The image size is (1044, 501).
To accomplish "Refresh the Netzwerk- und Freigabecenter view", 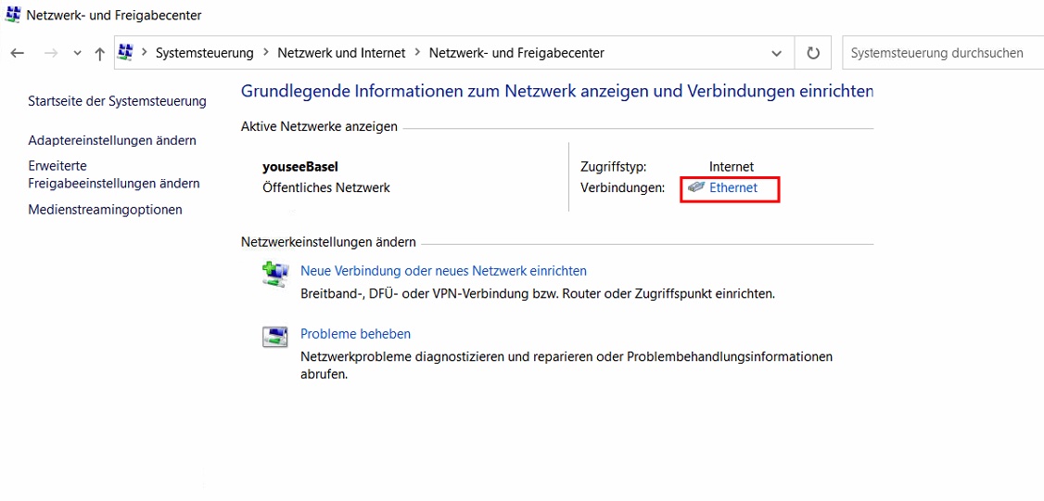I will point(813,53).
